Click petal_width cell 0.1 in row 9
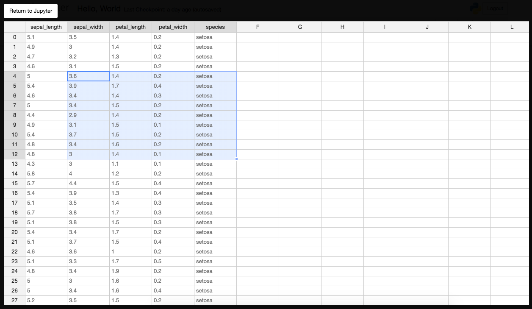The image size is (532, 309). coord(173,125)
